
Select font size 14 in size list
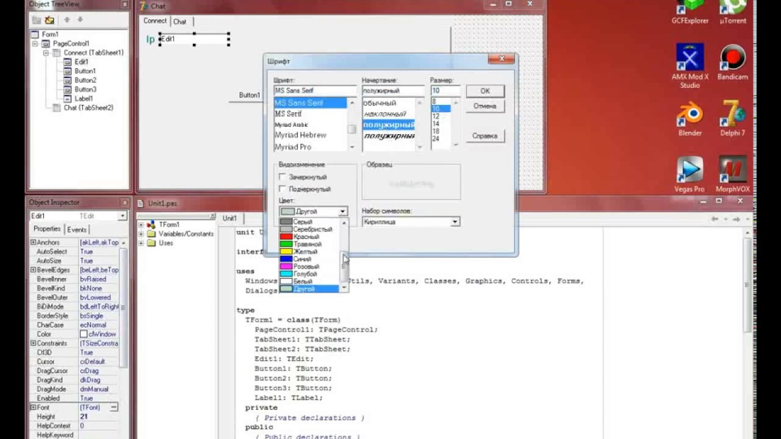441,124
